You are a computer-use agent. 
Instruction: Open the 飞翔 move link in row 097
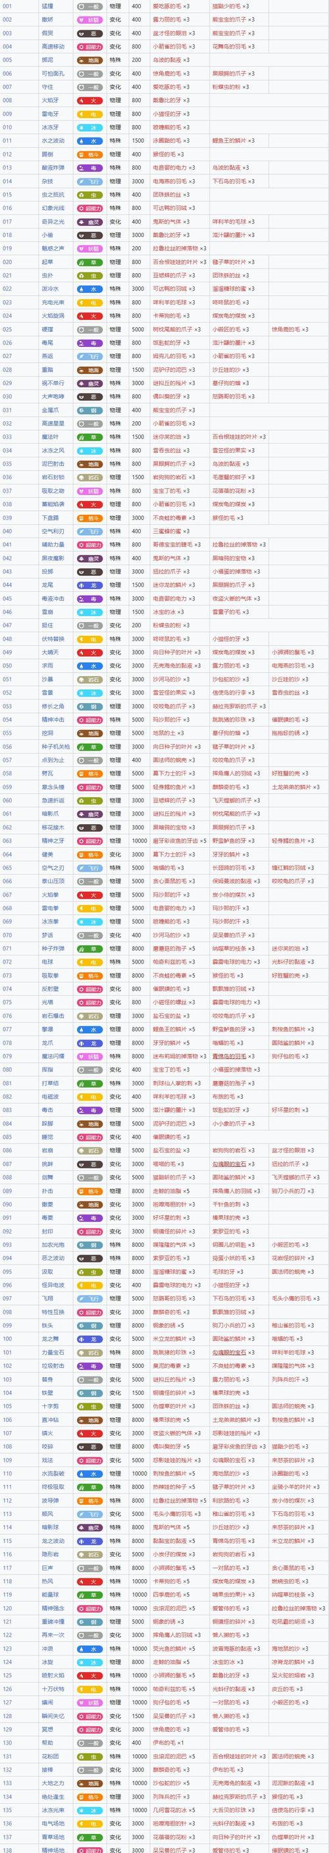click(x=47, y=1298)
